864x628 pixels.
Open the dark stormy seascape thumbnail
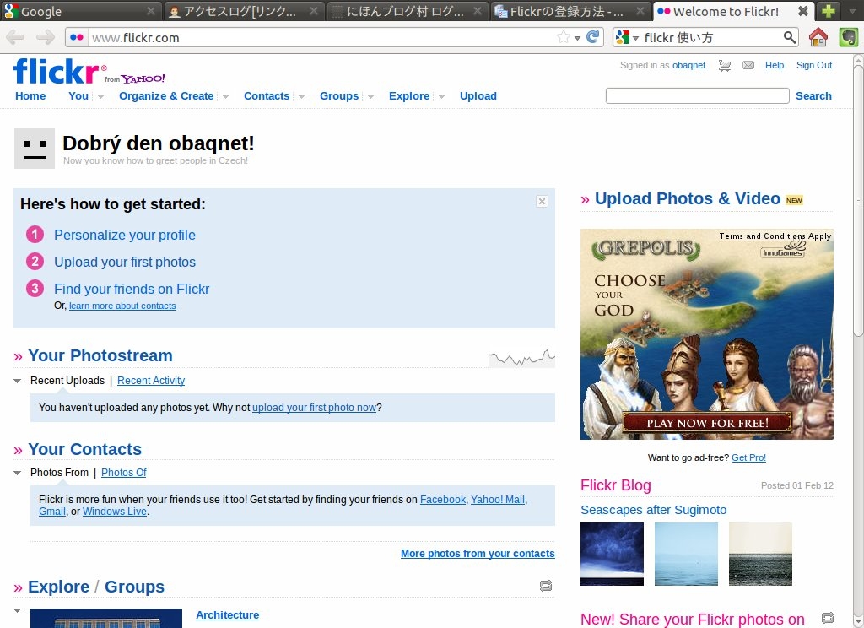coord(612,554)
